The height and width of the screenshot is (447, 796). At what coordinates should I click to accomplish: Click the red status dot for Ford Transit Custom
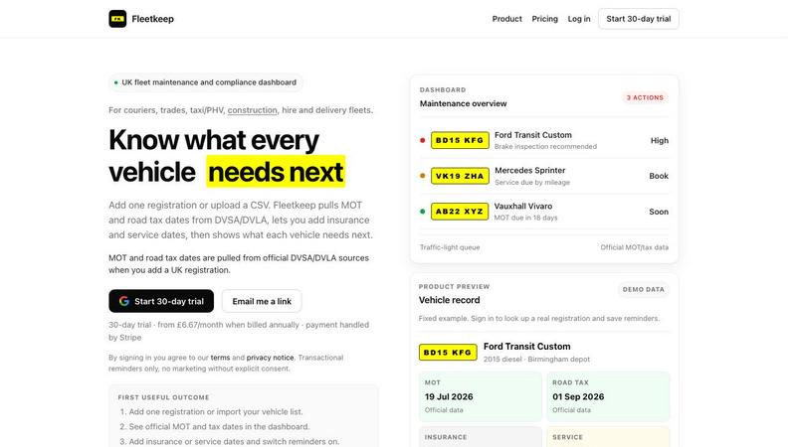[422, 140]
